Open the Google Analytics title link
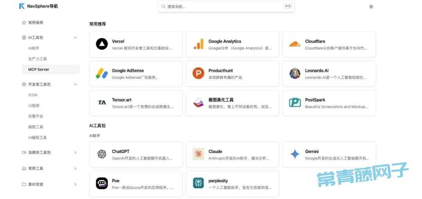This screenshot has width=422, height=199. tap(225, 41)
